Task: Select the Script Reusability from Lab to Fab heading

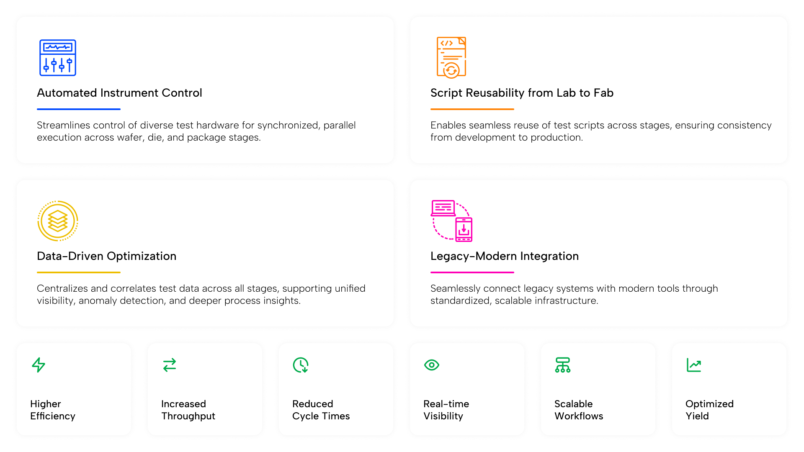Action: point(522,93)
